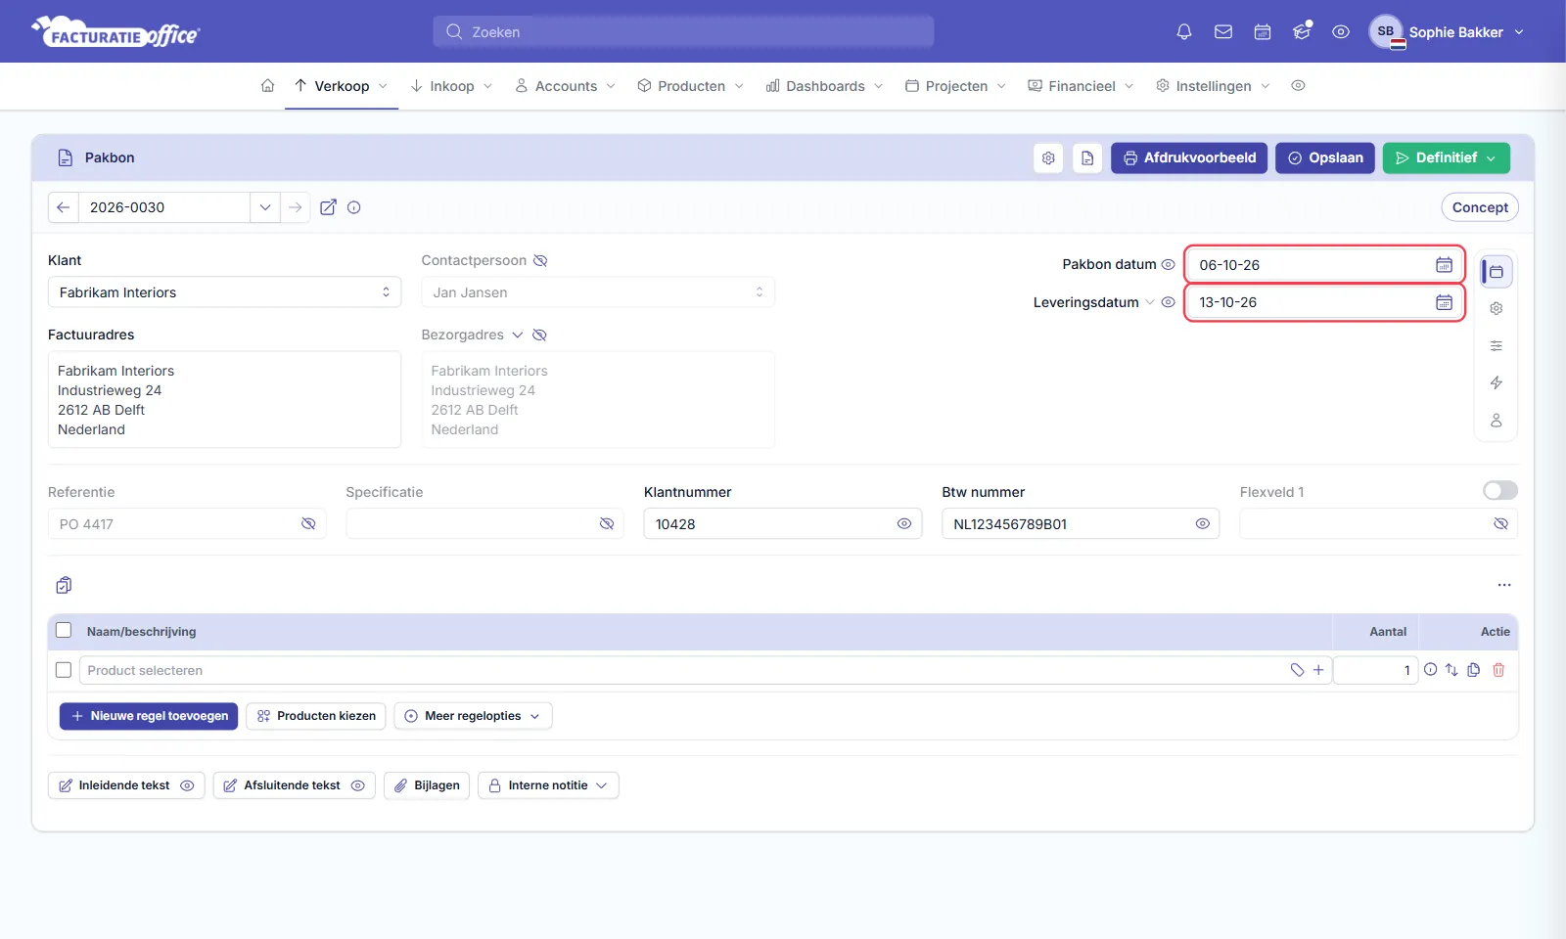Toggle visibility of Contactpersoon field
1566x939 pixels.
540,261
